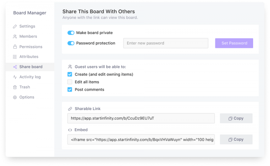Select the sharable link URL field
Screen dimensions: 270x166
pyautogui.click(x=141, y=118)
